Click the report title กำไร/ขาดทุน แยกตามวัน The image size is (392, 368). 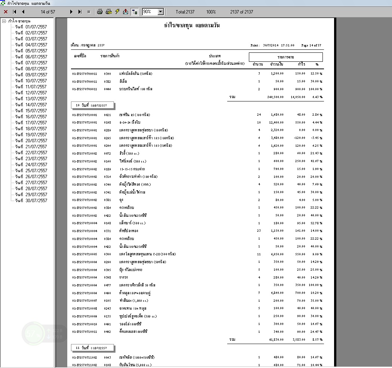(x=192, y=25)
